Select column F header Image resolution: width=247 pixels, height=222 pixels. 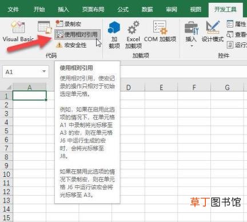tap(194, 87)
